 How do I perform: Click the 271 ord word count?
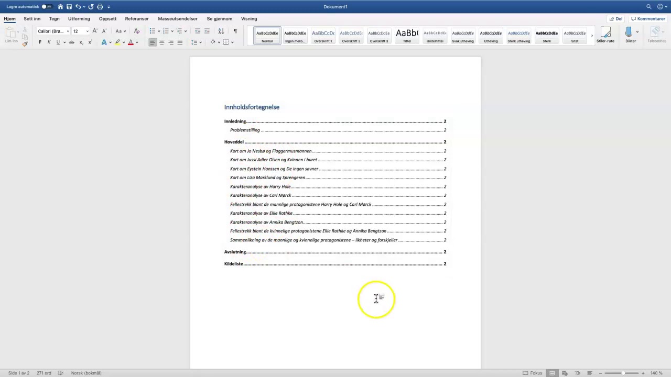point(44,373)
